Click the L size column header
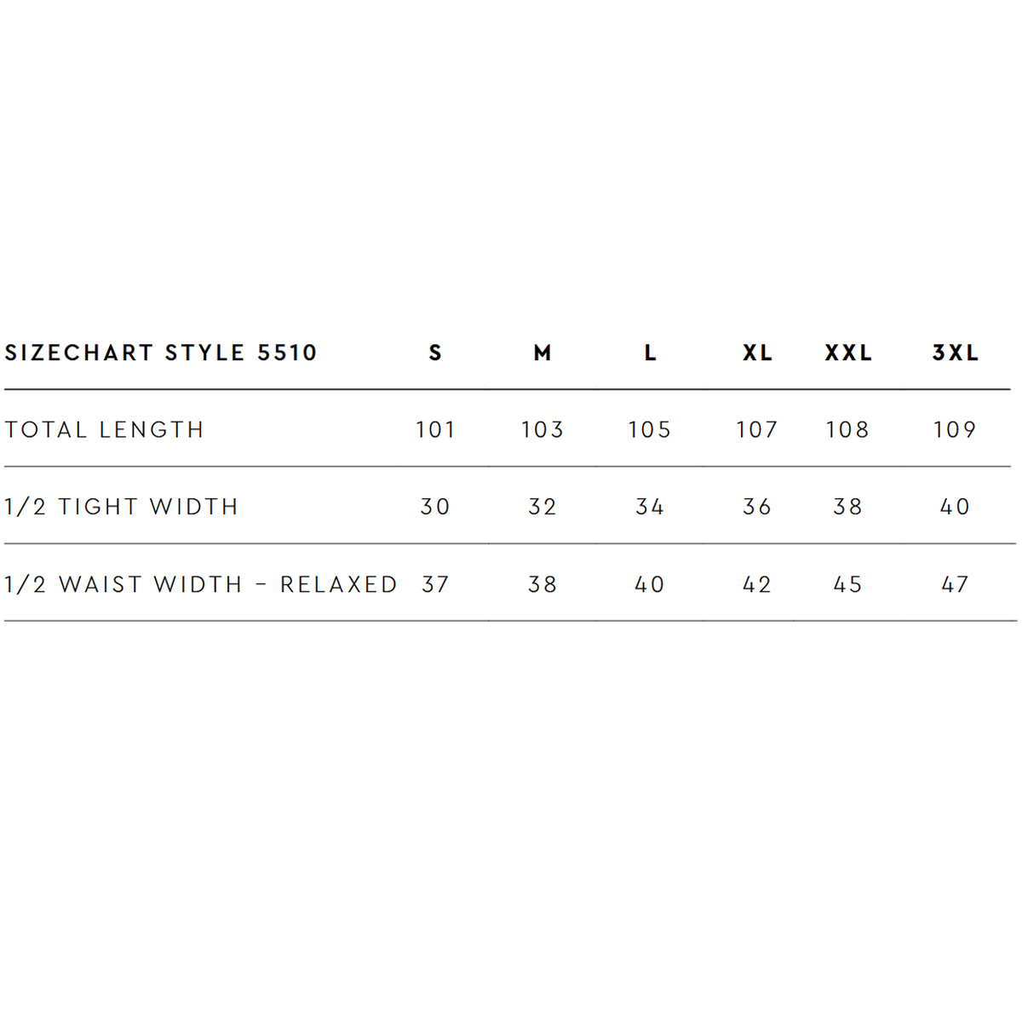Screen dimensions: 1022x1022 (x=650, y=353)
